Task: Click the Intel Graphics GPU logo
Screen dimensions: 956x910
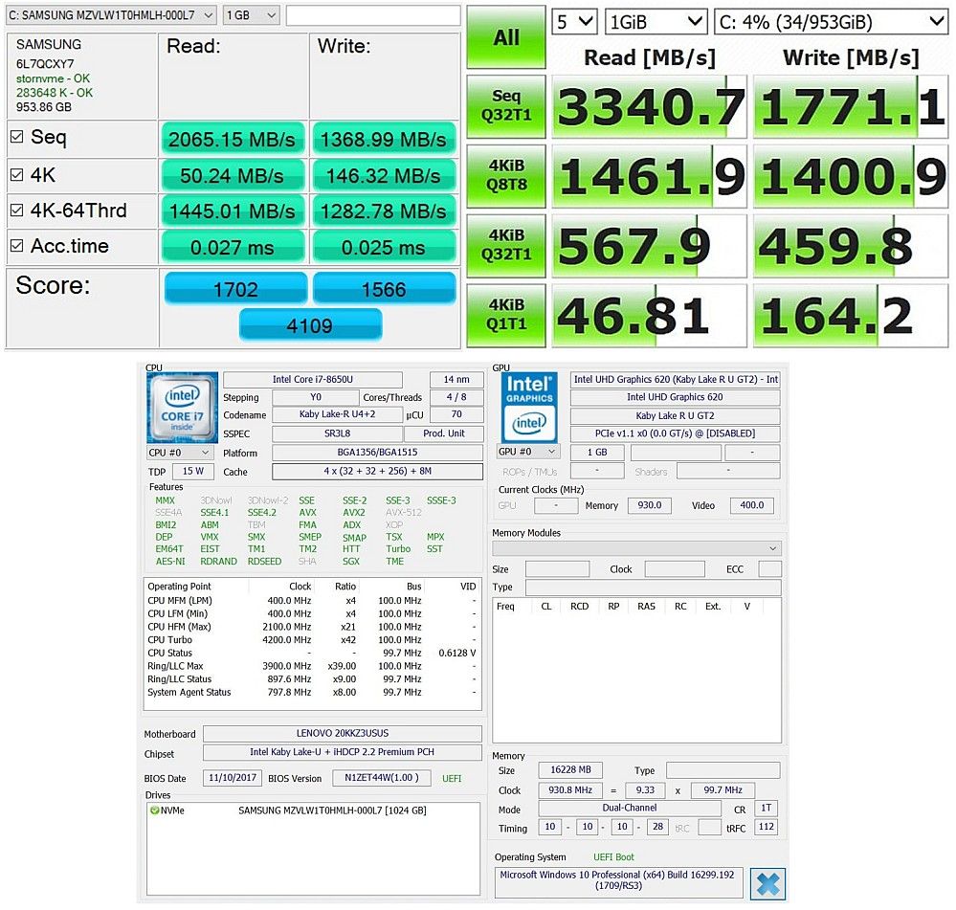Action: 529,407
